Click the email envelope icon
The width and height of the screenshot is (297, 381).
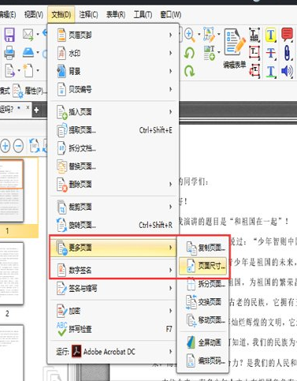pyautogui.click(x=28, y=35)
